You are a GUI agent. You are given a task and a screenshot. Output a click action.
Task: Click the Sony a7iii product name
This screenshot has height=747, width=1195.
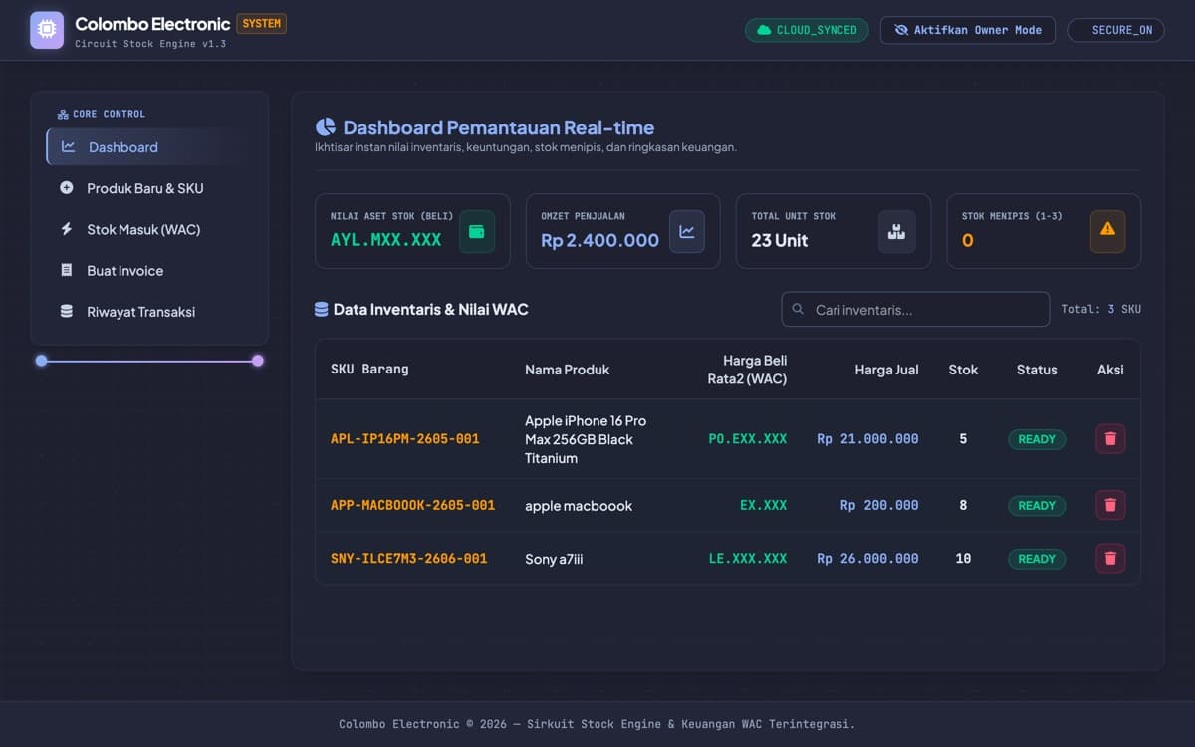point(554,559)
